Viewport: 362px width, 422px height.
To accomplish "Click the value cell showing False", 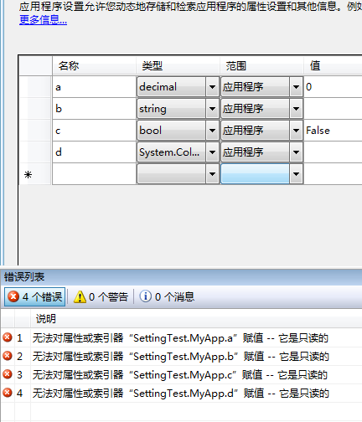I will point(333,131).
